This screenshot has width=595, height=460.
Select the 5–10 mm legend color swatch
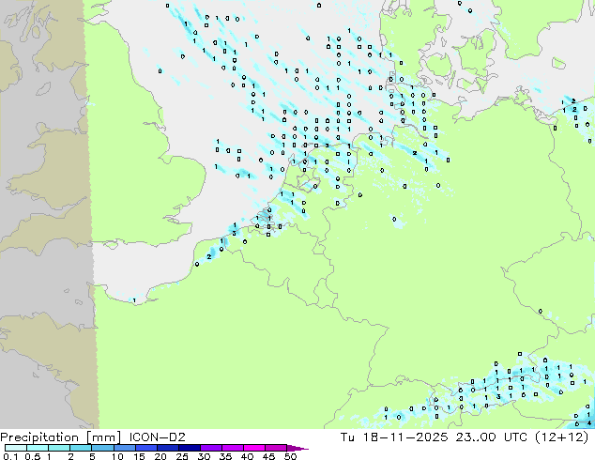coord(102,448)
